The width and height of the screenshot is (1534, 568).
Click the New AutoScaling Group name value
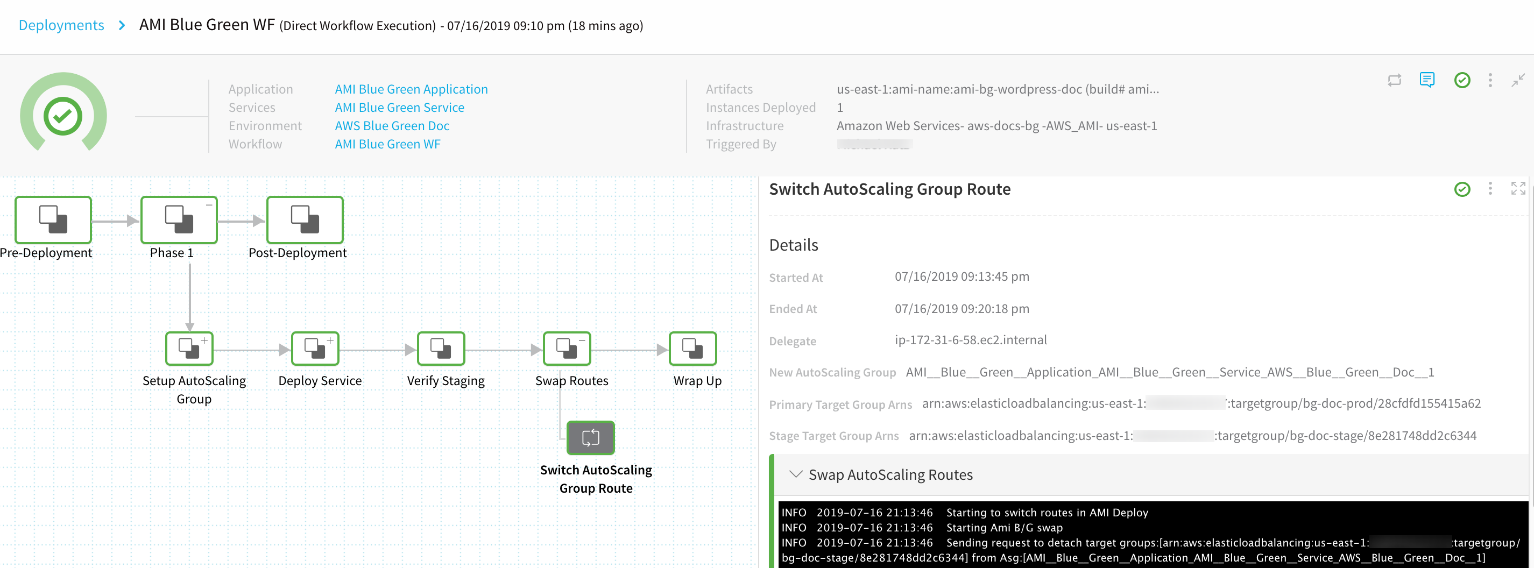[1170, 372]
